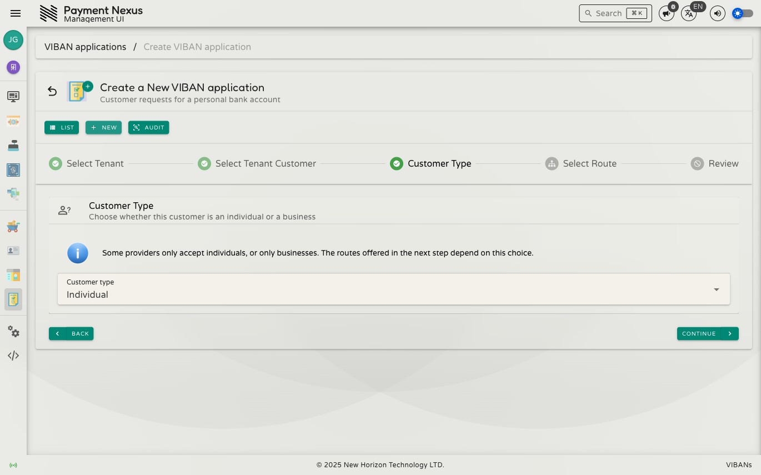
Task: Click the copyright New Horizon Technology text
Action: (x=380, y=465)
